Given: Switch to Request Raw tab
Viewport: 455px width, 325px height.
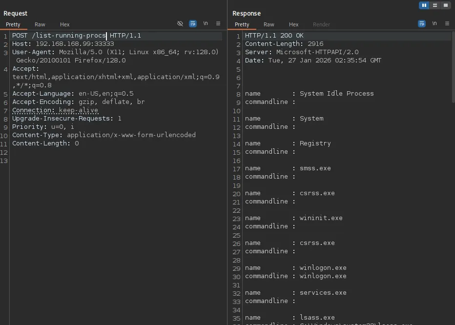Looking at the screenshot, I should pos(40,24).
